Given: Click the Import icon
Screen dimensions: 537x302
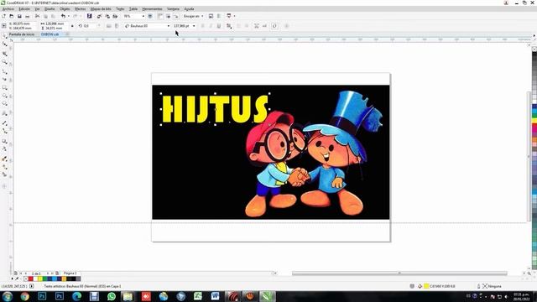Looking at the screenshot, I should 99,16.
